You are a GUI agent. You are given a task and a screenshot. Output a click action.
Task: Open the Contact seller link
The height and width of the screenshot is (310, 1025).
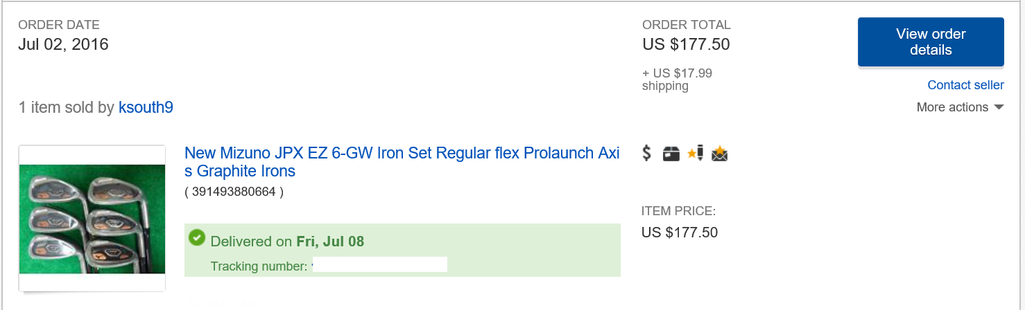[965, 85]
